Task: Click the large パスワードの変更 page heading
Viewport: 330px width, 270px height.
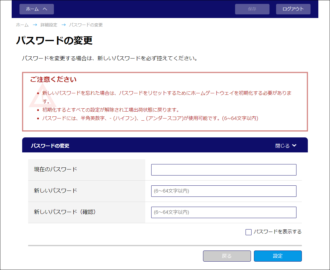Action: (54, 40)
